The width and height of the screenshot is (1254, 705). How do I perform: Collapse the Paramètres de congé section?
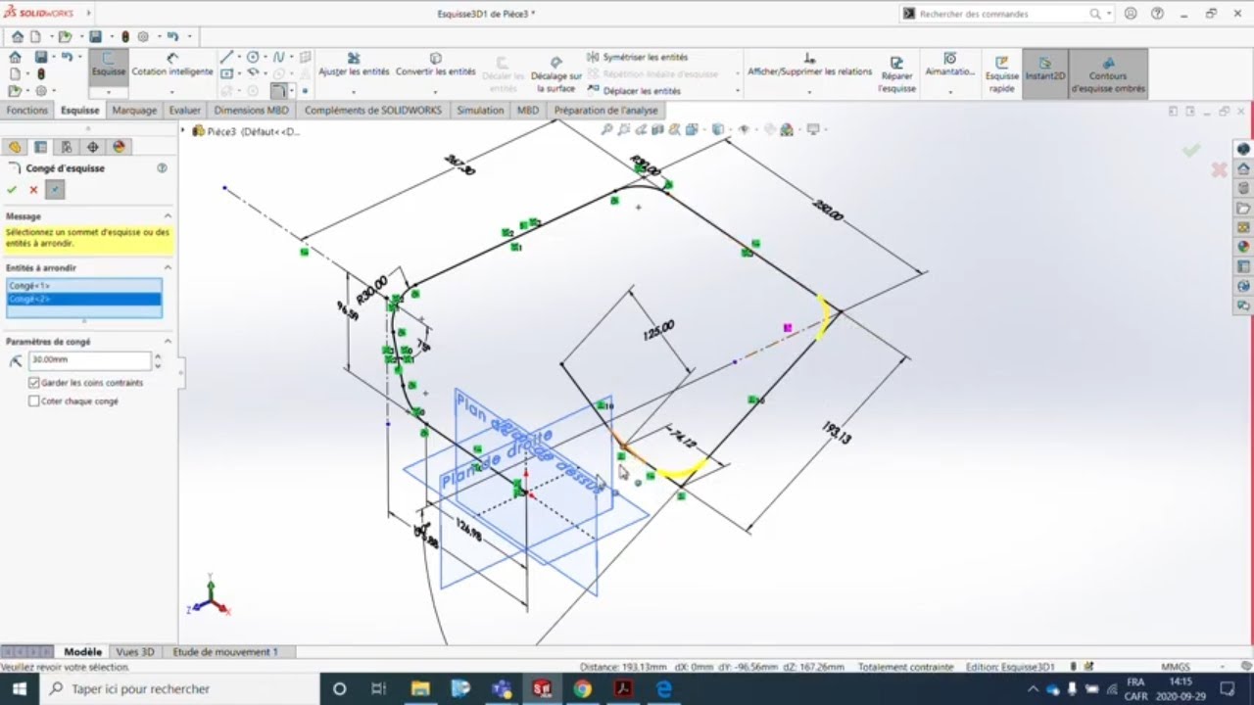[x=168, y=342]
